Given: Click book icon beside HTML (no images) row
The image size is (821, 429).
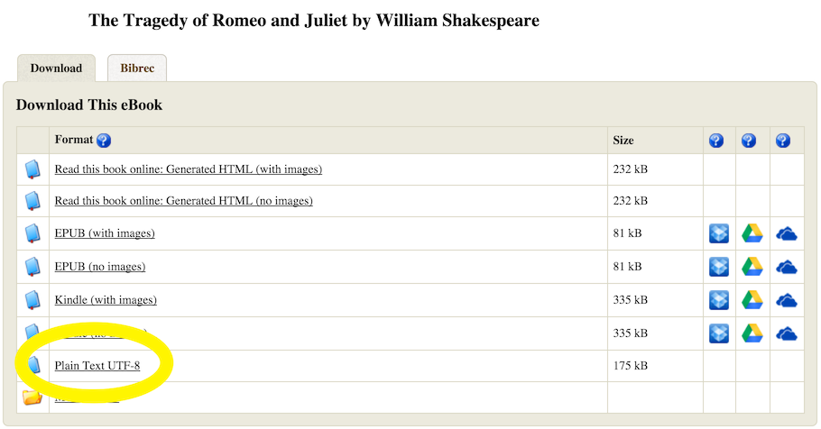Looking at the screenshot, I should coord(32,201).
